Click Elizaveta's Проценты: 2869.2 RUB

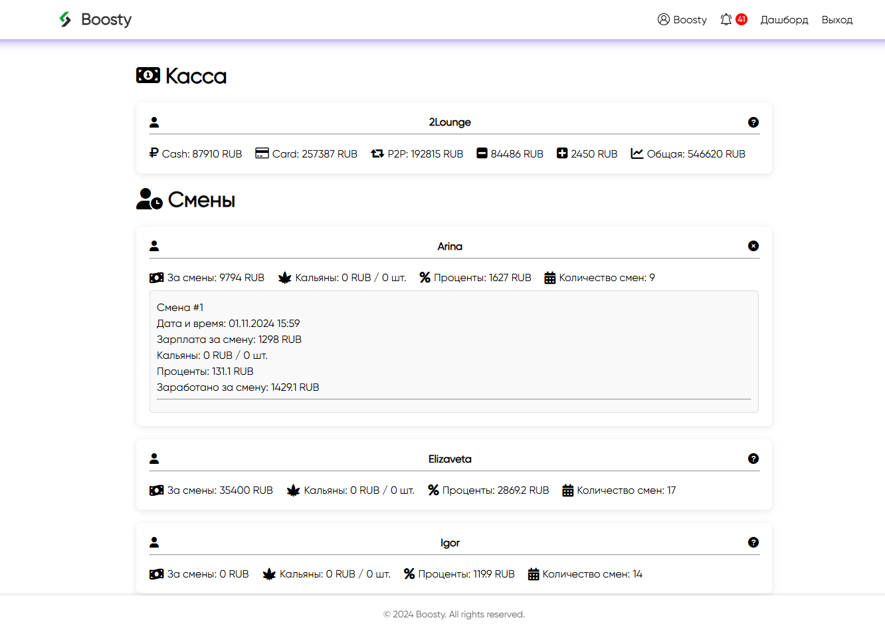[496, 490]
